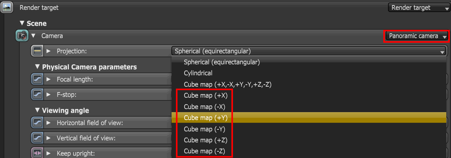The width and height of the screenshot is (451, 158).
Task: Collapse the Scene section
Action: coord(22,23)
